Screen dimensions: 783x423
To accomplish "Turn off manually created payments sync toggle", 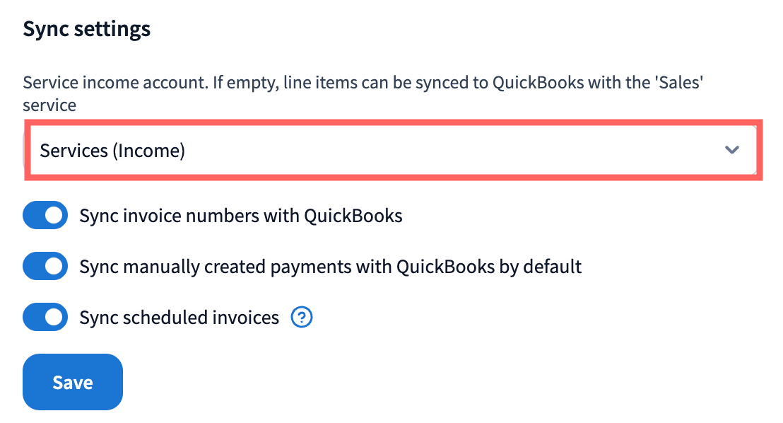I will pos(45,267).
